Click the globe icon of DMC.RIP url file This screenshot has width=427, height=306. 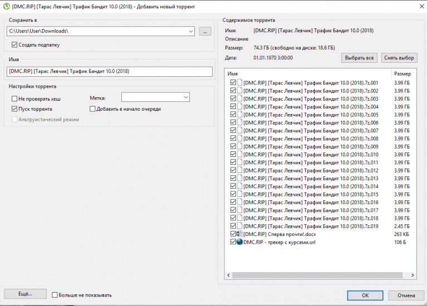tap(240, 242)
